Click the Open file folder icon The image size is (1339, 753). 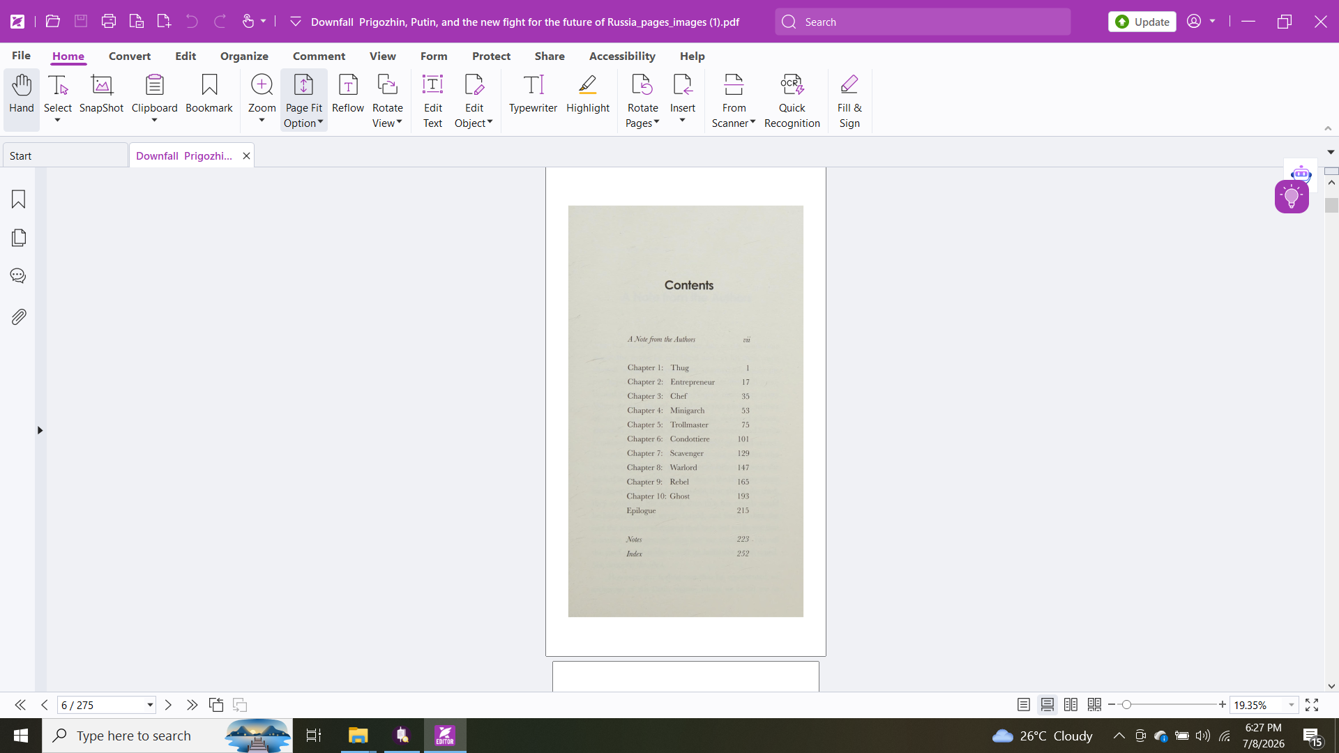pyautogui.click(x=53, y=22)
